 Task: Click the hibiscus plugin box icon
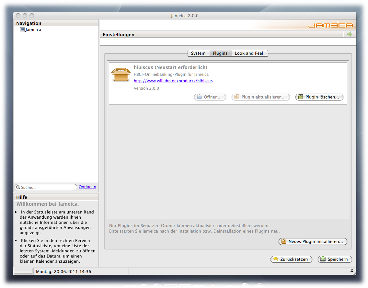pos(121,75)
